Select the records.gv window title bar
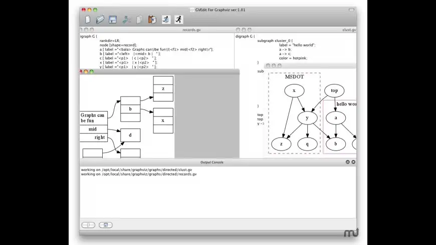Image resolution: width=436 pixels, height=245 pixels. (x=160, y=30)
